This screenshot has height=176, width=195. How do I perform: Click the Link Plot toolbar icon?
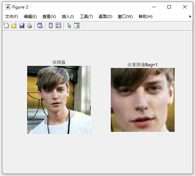tap(40, 25)
